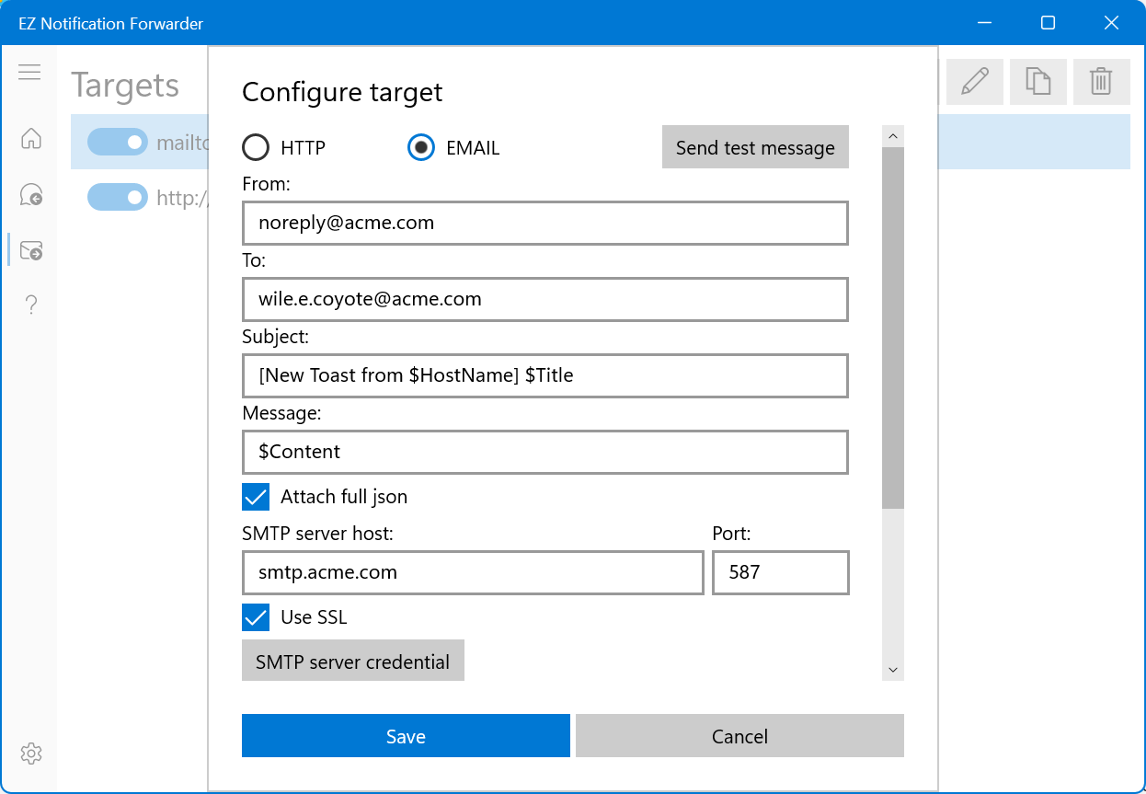Uncheck the Attach full json checkbox

pyautogui.click(x=256, y=497)
